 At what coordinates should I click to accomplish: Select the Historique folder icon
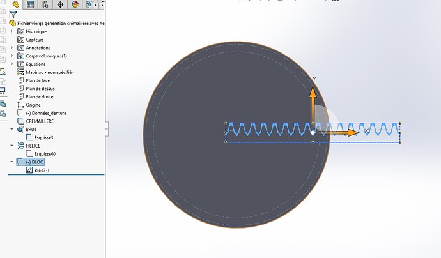click(21, 31)
